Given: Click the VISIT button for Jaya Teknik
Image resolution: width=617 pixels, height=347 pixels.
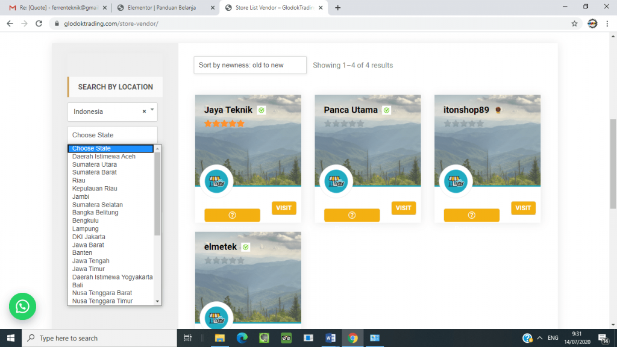Looking at the screenshot, I should pos(284,208).
